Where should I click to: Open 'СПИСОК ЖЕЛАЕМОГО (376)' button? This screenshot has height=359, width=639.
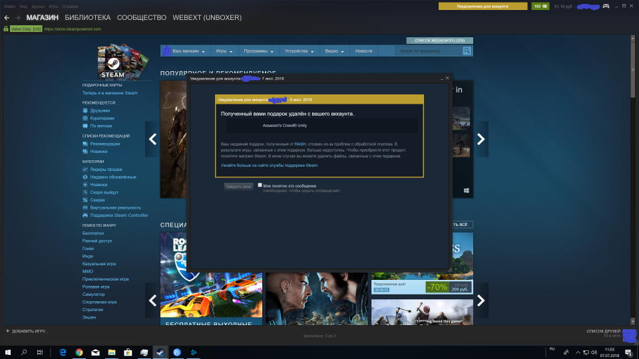[439, 41]
